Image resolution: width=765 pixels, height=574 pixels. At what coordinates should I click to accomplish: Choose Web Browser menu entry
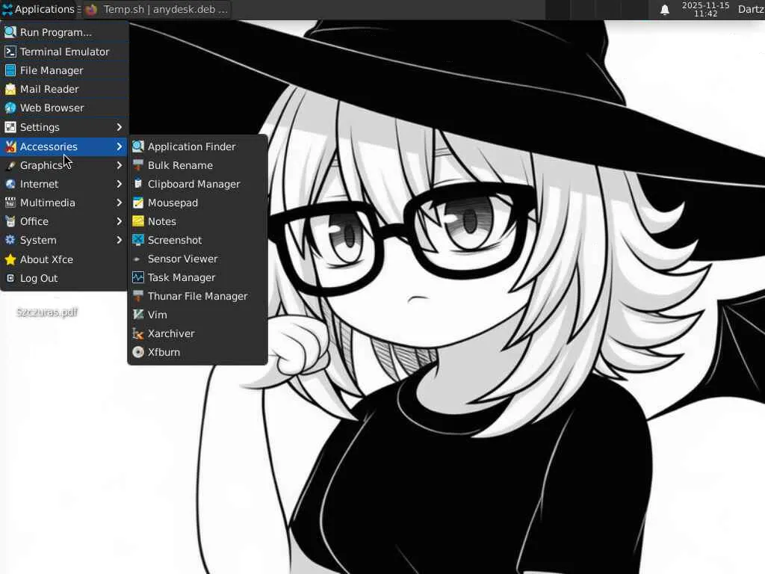point(64,108)
